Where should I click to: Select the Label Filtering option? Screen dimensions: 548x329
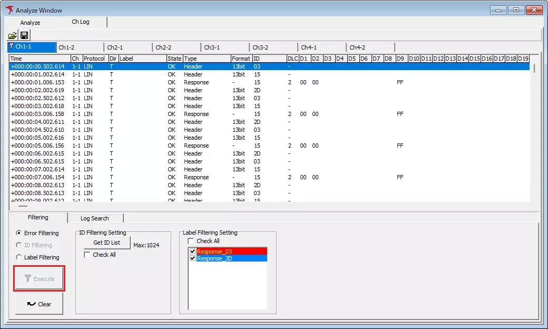[x=18, y=257]
